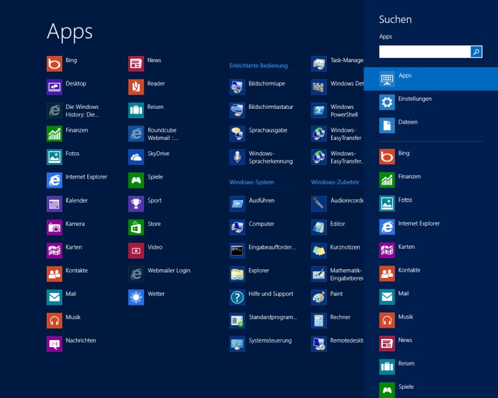
Task: Click 'Finanzen' text in the Apps list
Action: [x=77, y=130]
